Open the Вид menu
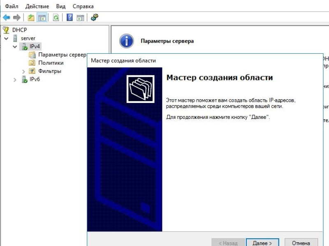 point(61,6)
